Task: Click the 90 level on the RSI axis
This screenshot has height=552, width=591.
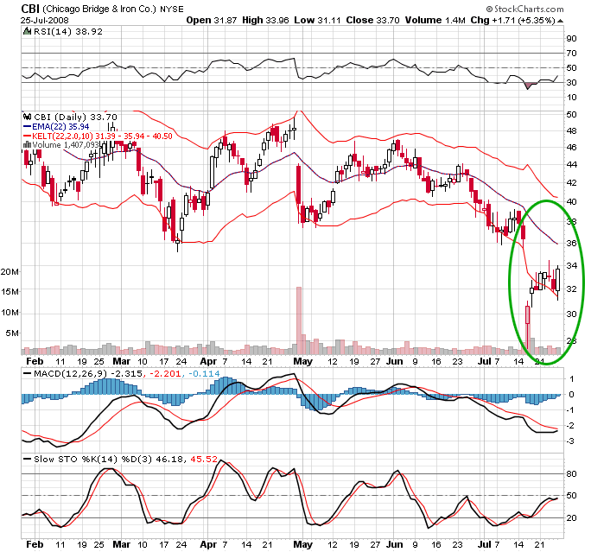Action: point(572,38)
